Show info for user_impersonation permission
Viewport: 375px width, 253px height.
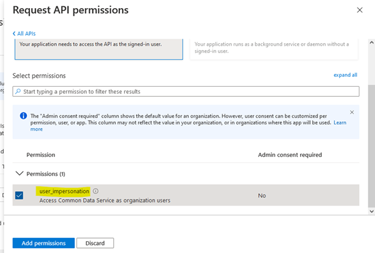click(96, 191)
